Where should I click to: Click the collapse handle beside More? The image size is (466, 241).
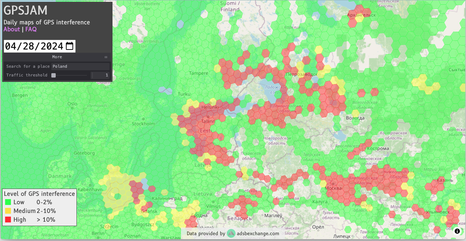106,57
